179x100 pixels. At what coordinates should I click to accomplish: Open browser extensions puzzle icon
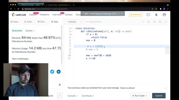[161, 9]
